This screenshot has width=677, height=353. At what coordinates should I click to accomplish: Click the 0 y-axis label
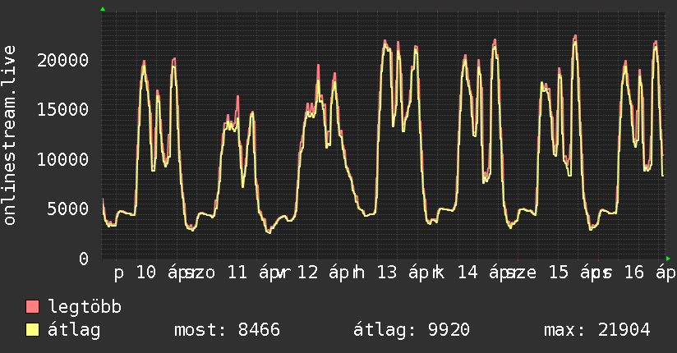tap(84, 259)
